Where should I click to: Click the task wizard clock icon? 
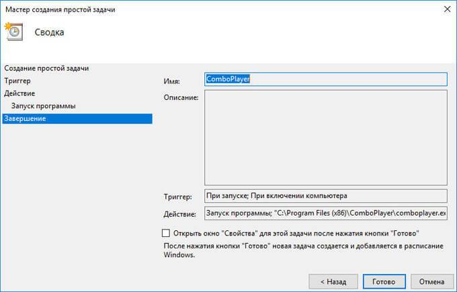13,32
